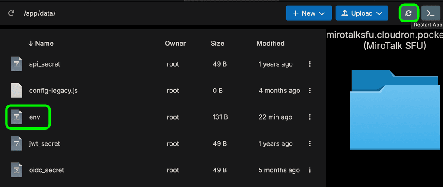Open the three-dot menu for env

310,117
